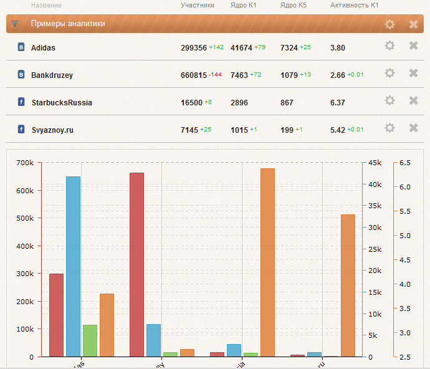The height and width of the screenshot is (369, 430).
Task: Click the red -144 change for Bankdruzey
Action: 215,75
